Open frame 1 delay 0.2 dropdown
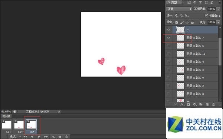Image resolution: width=223 pixels, height=139 pixels. click(9, 132)
